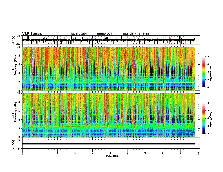Click the ch.3(V) flat black trace
223x172 pixels.
coord(108,144)
